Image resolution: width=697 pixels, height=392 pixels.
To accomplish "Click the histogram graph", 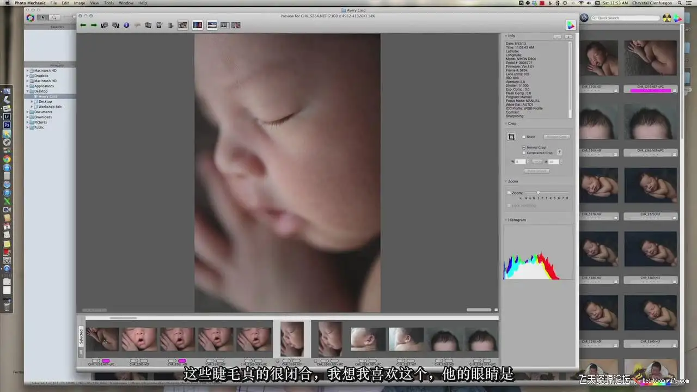I will click(x=538, y=252).
